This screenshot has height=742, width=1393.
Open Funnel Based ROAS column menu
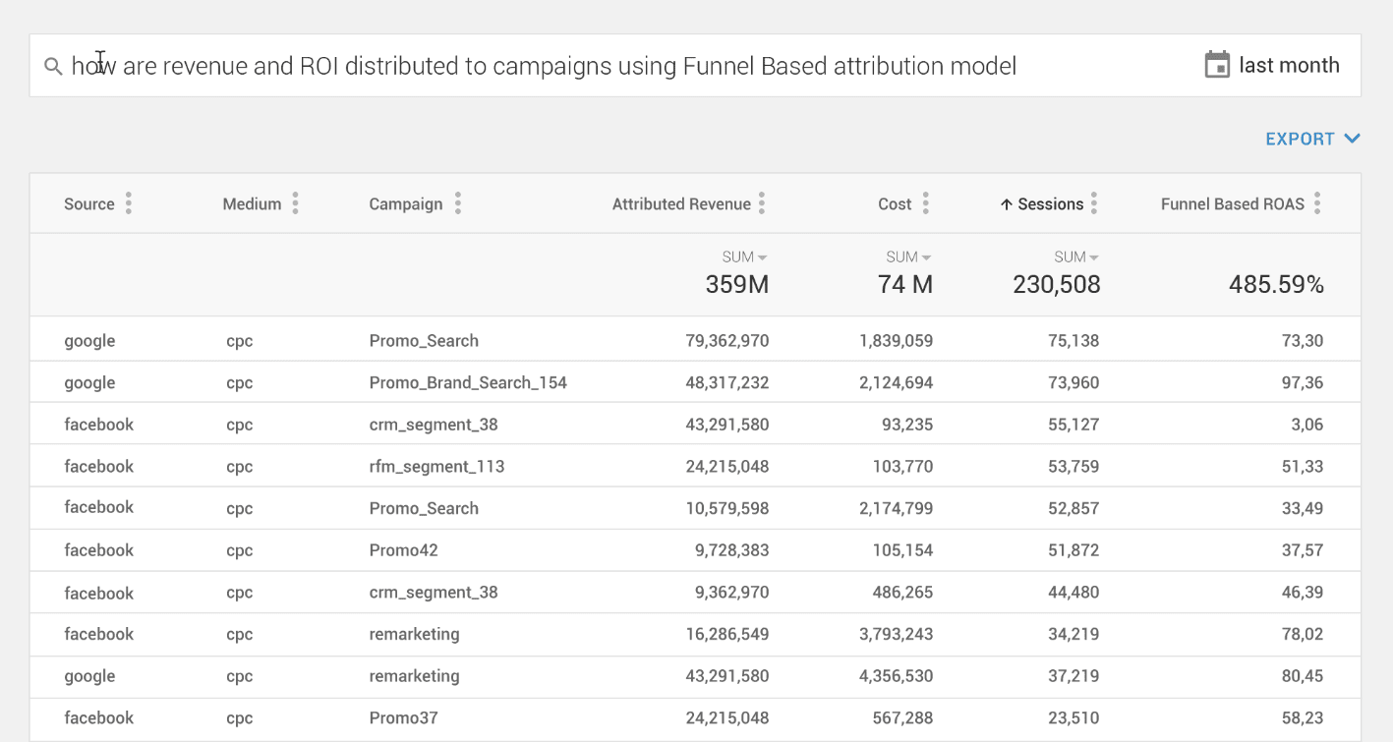point(1317,203)
